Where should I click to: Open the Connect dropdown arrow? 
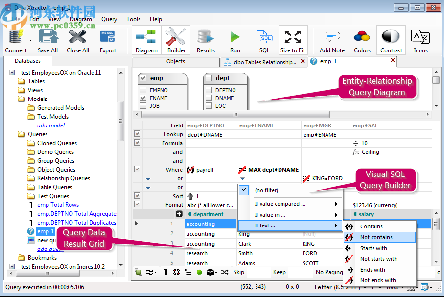pyautogui.click(x=30, y=40)
